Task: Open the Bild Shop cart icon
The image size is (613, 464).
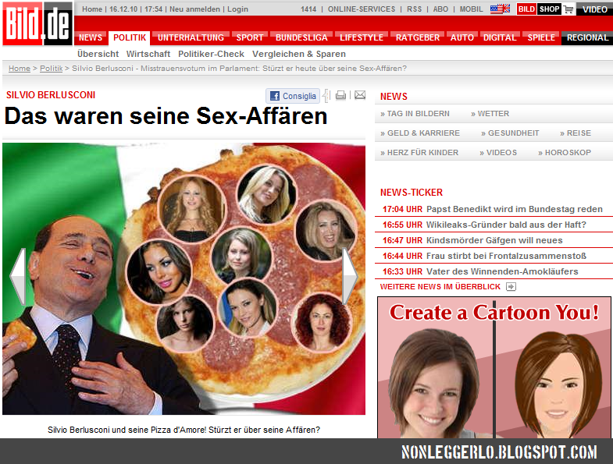Action: (568, 9)
